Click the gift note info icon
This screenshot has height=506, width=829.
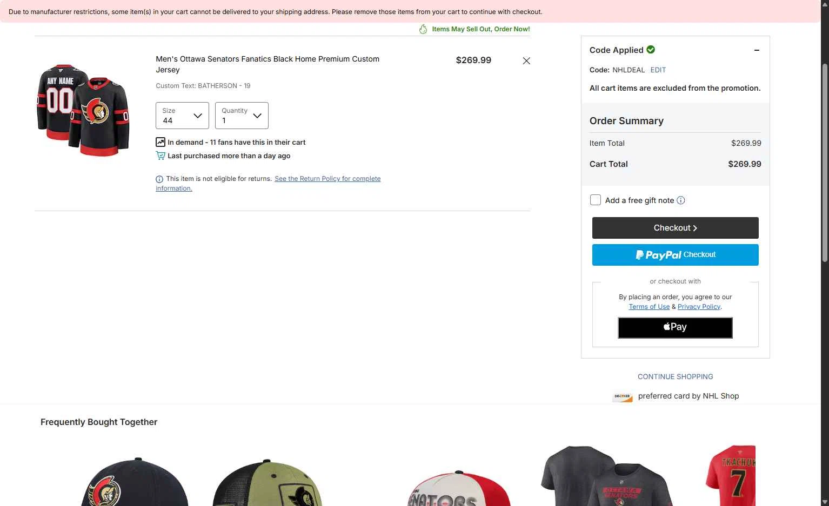coord(681,200)
